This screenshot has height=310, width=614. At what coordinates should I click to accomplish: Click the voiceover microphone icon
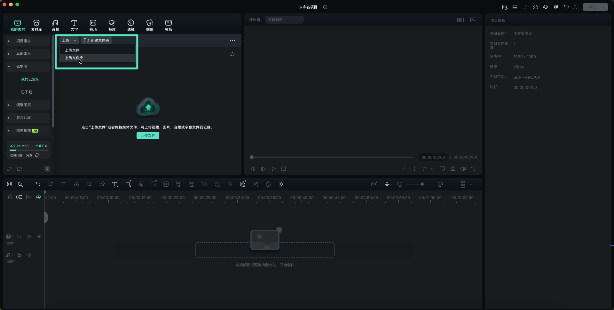click(387, 184)
